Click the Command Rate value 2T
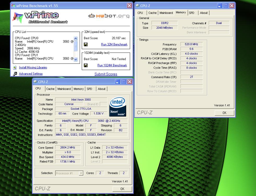This screenshot has height=196, width=256. pos(191,77)
